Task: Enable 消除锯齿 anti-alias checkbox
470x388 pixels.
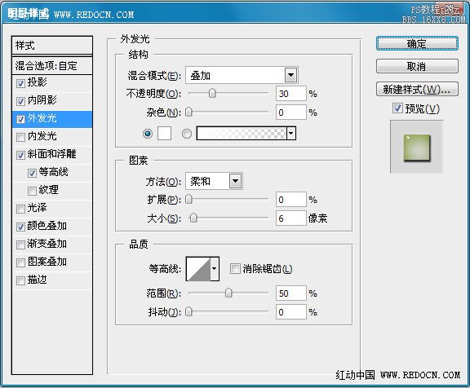Action: click(x=235, y=268)
